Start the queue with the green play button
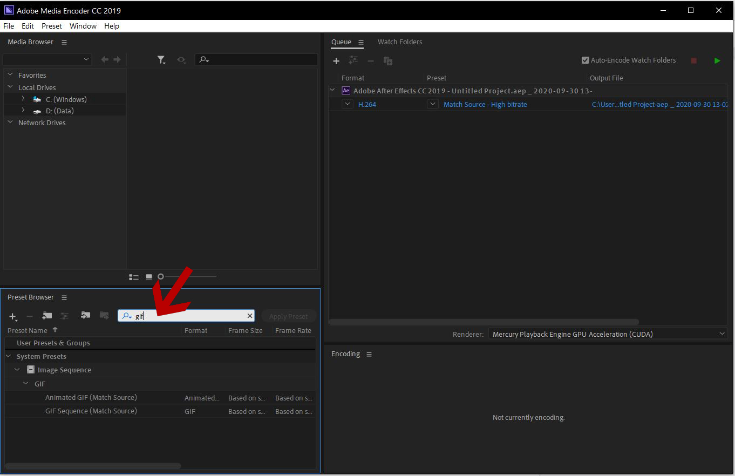The image size is (735, 476). [717, 60]
